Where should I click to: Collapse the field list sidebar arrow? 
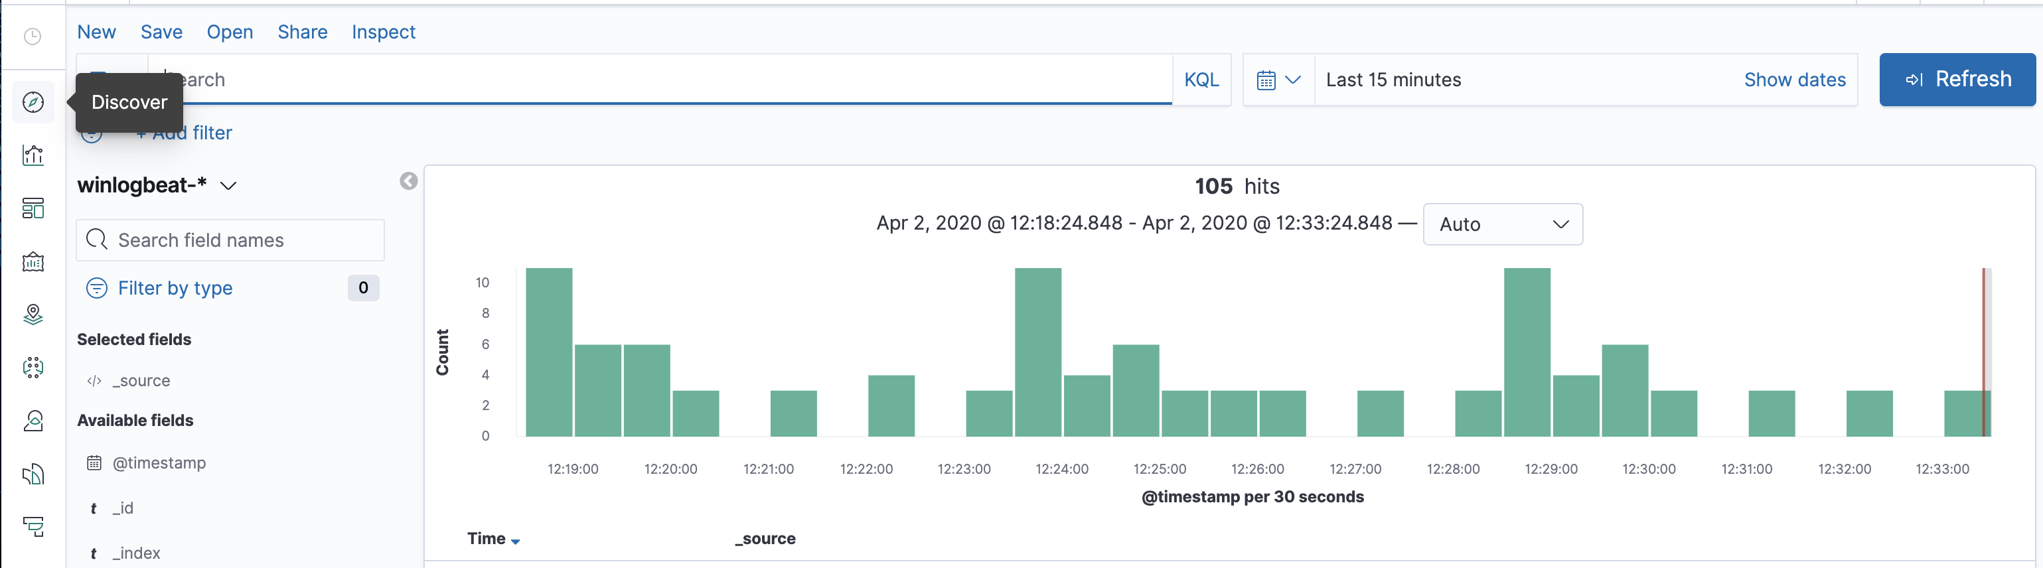pos(408,182)
